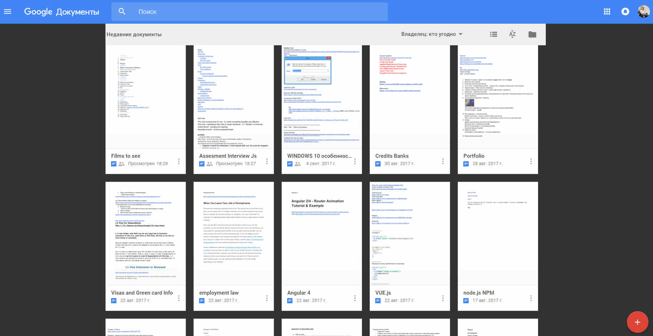Focus the Поиск search field

(x=249, y=11)
